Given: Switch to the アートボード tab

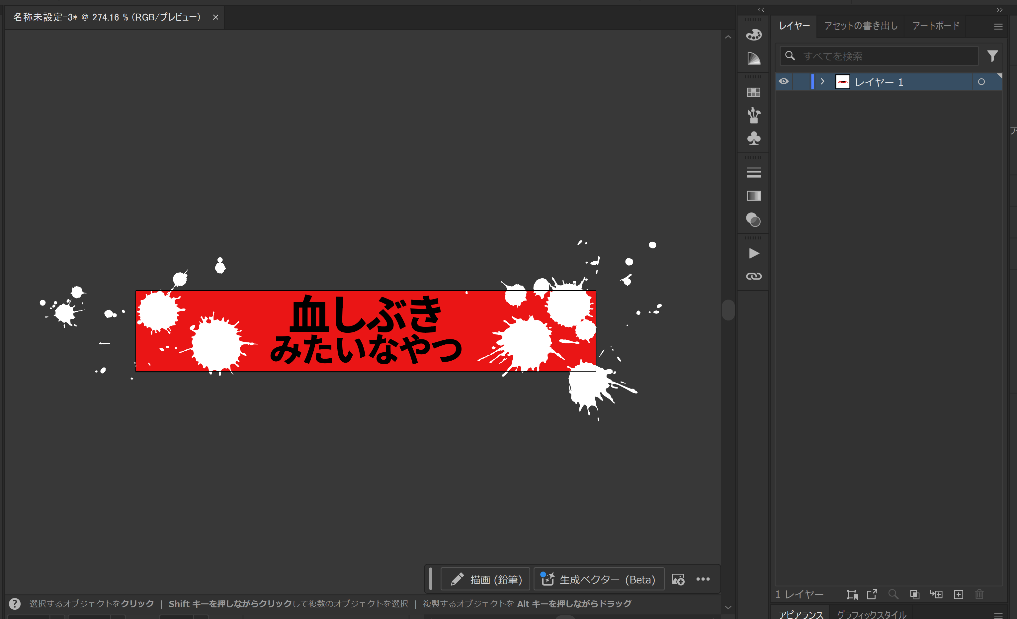Looking at the screenshot, I should click(x=935, y=26).
